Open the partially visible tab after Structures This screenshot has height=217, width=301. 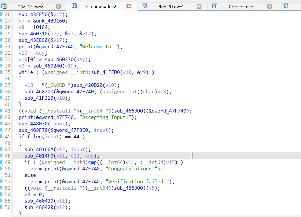(285, 6)
